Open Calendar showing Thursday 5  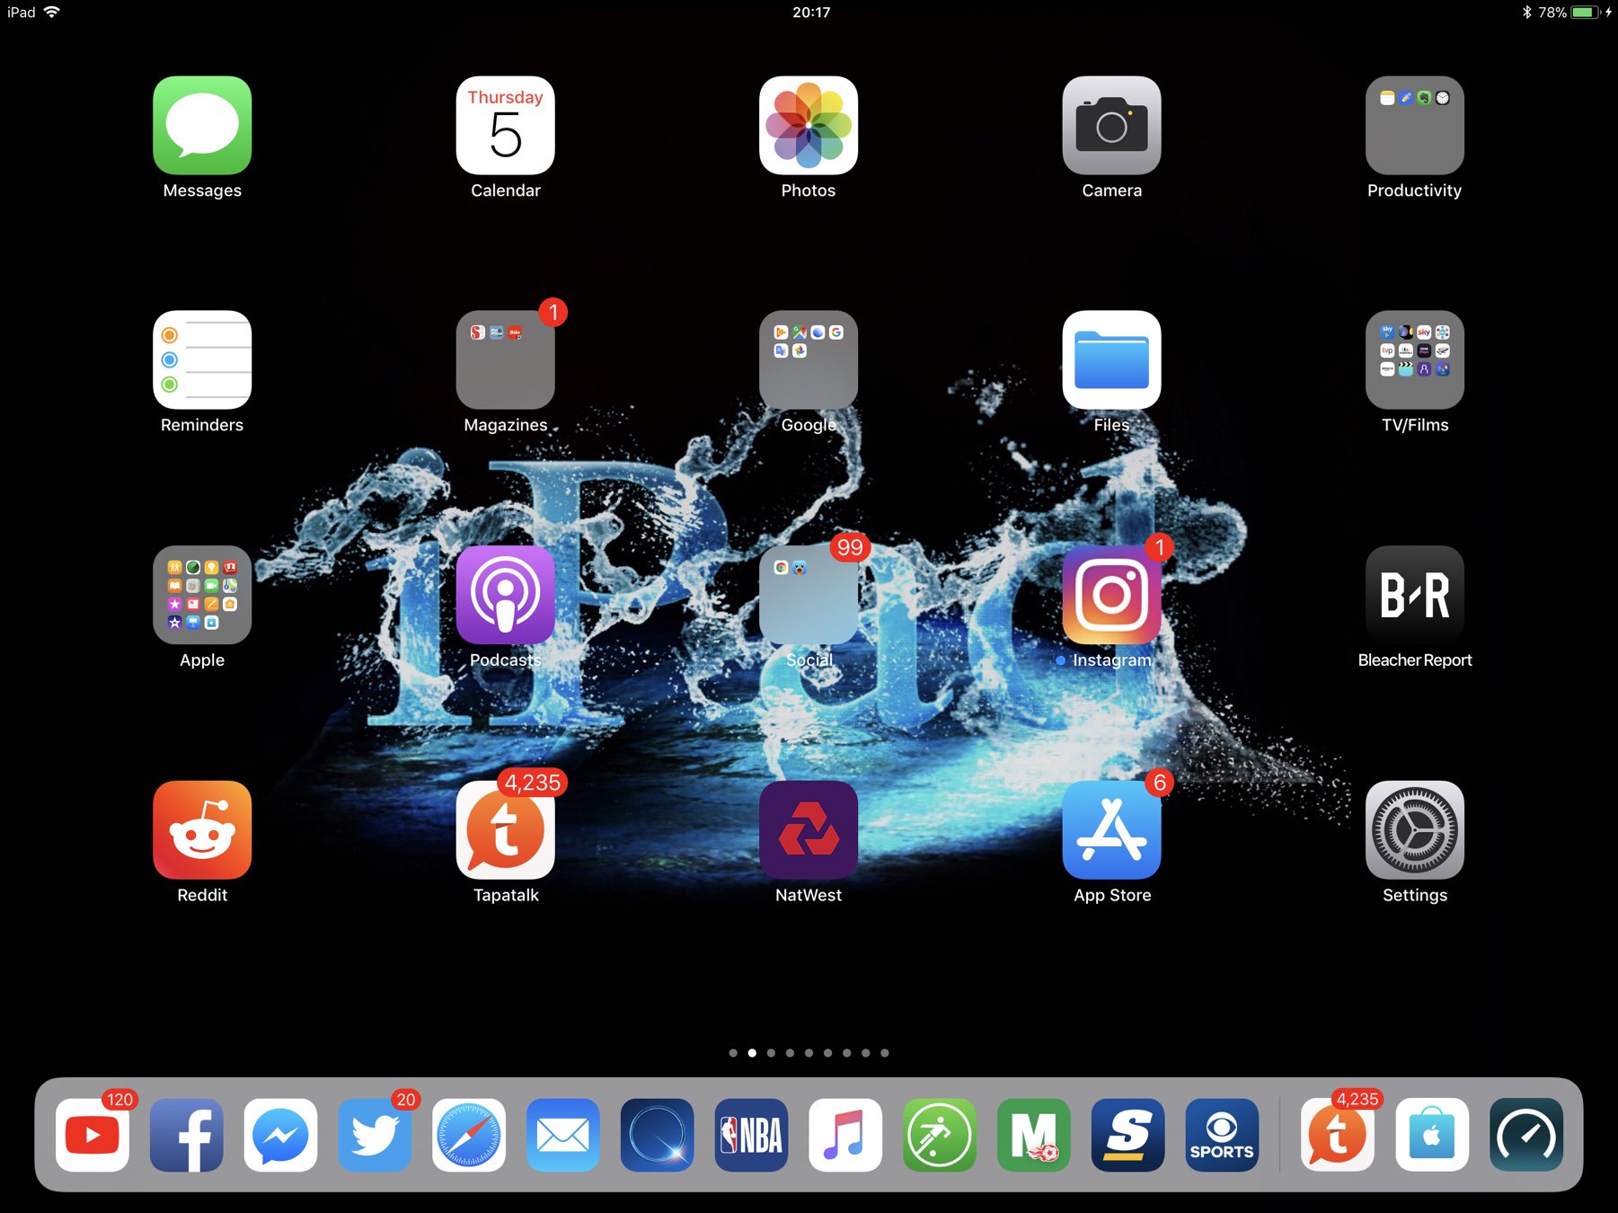[x=505, y=125]
